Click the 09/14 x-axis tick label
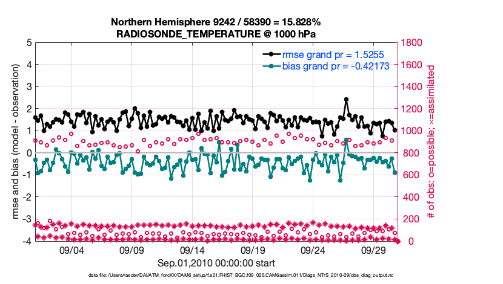 [x=193, y=250]
